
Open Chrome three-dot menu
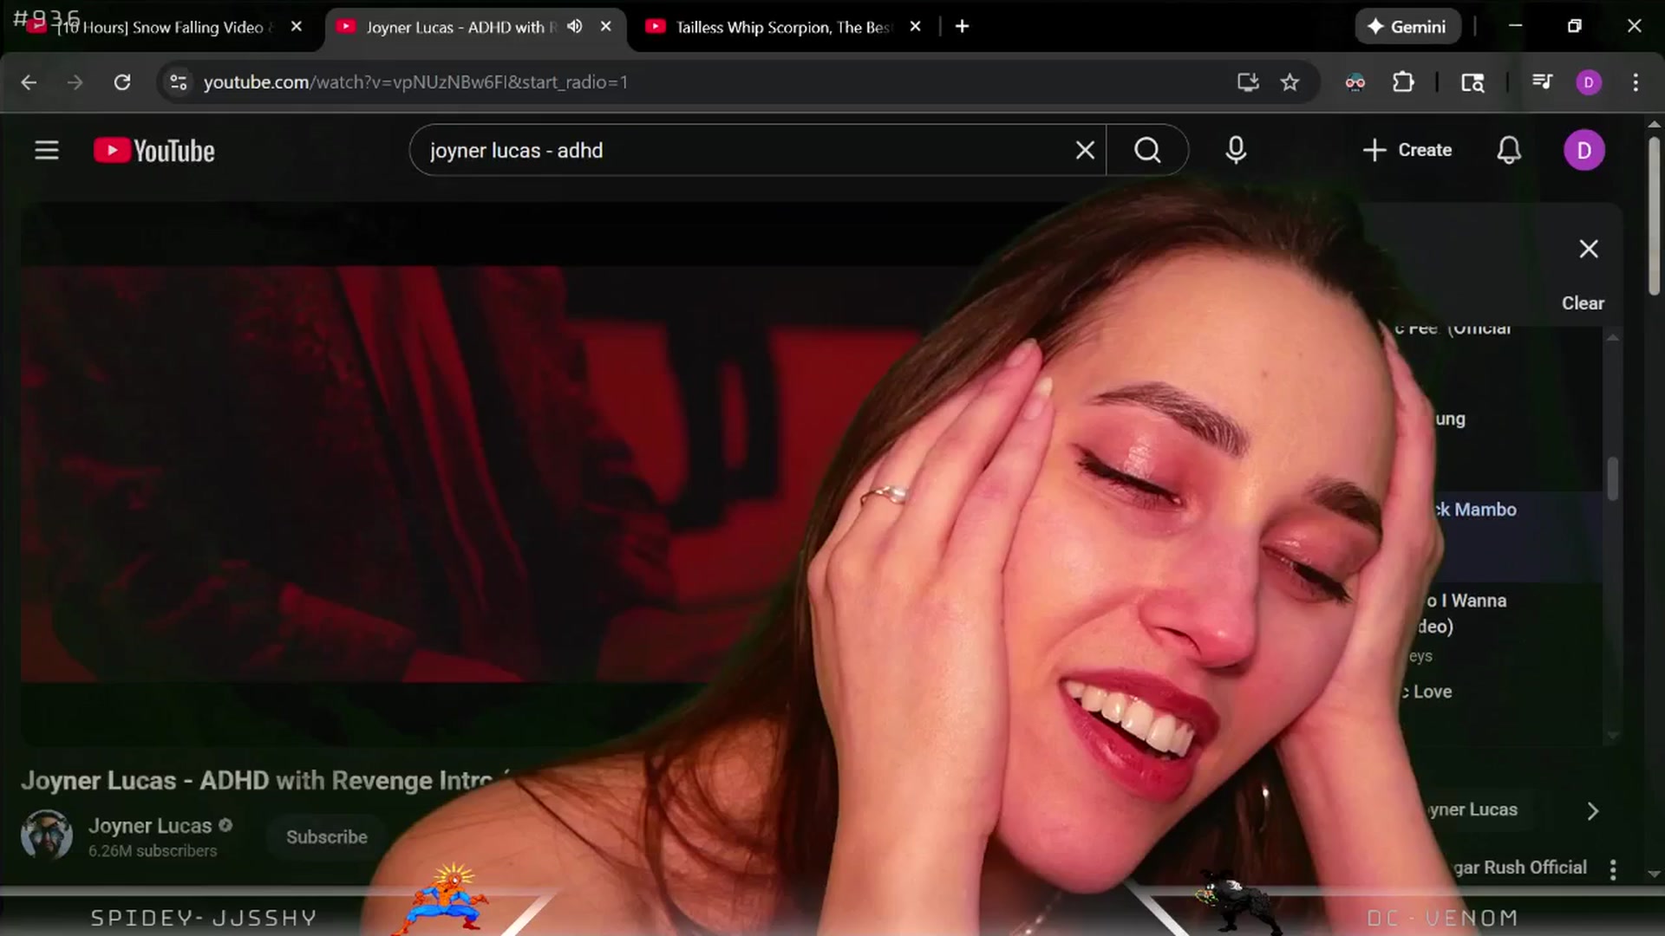pos(1636,82)
